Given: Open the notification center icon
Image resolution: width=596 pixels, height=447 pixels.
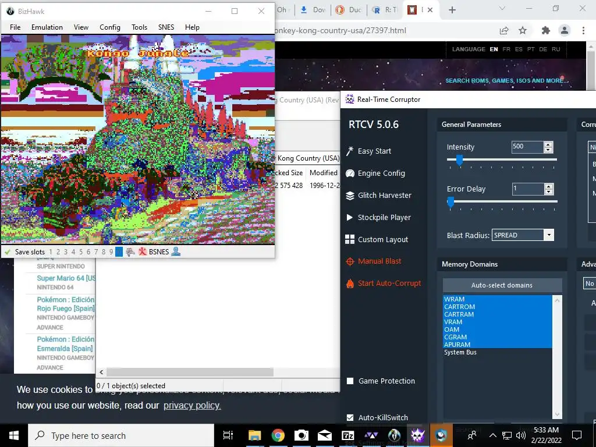Looking at the screenshot, I should click(577, 435).
